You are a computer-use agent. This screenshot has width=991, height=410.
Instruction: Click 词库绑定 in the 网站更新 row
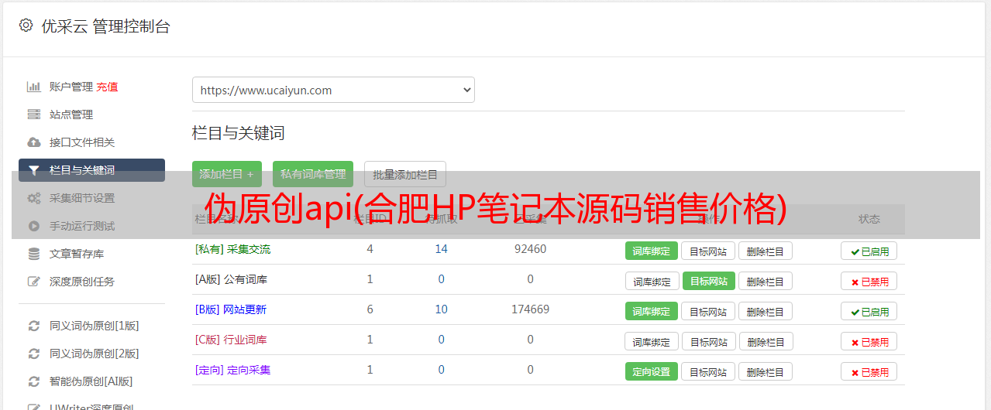(652, 311)
